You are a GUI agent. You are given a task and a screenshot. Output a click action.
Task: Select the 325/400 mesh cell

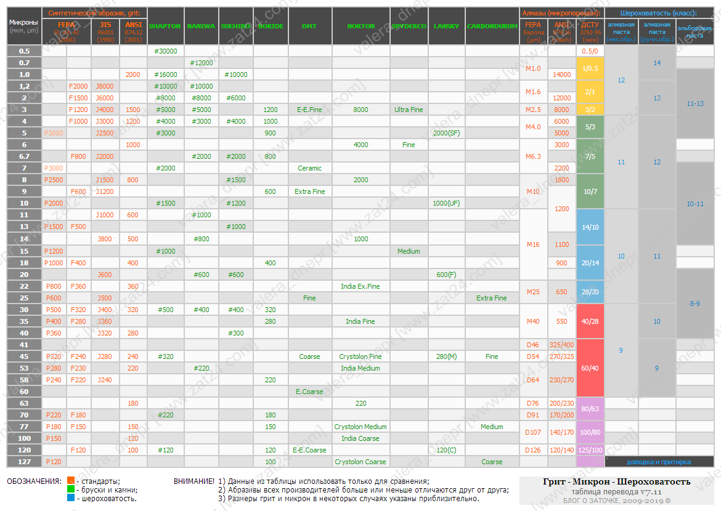[562, 345]
